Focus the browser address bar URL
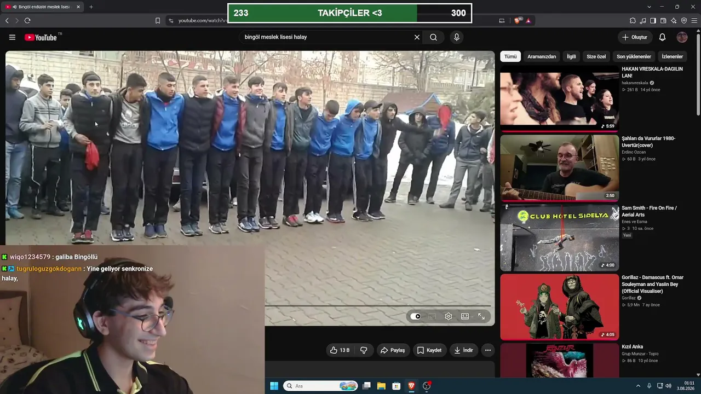 tap(202, 21)
